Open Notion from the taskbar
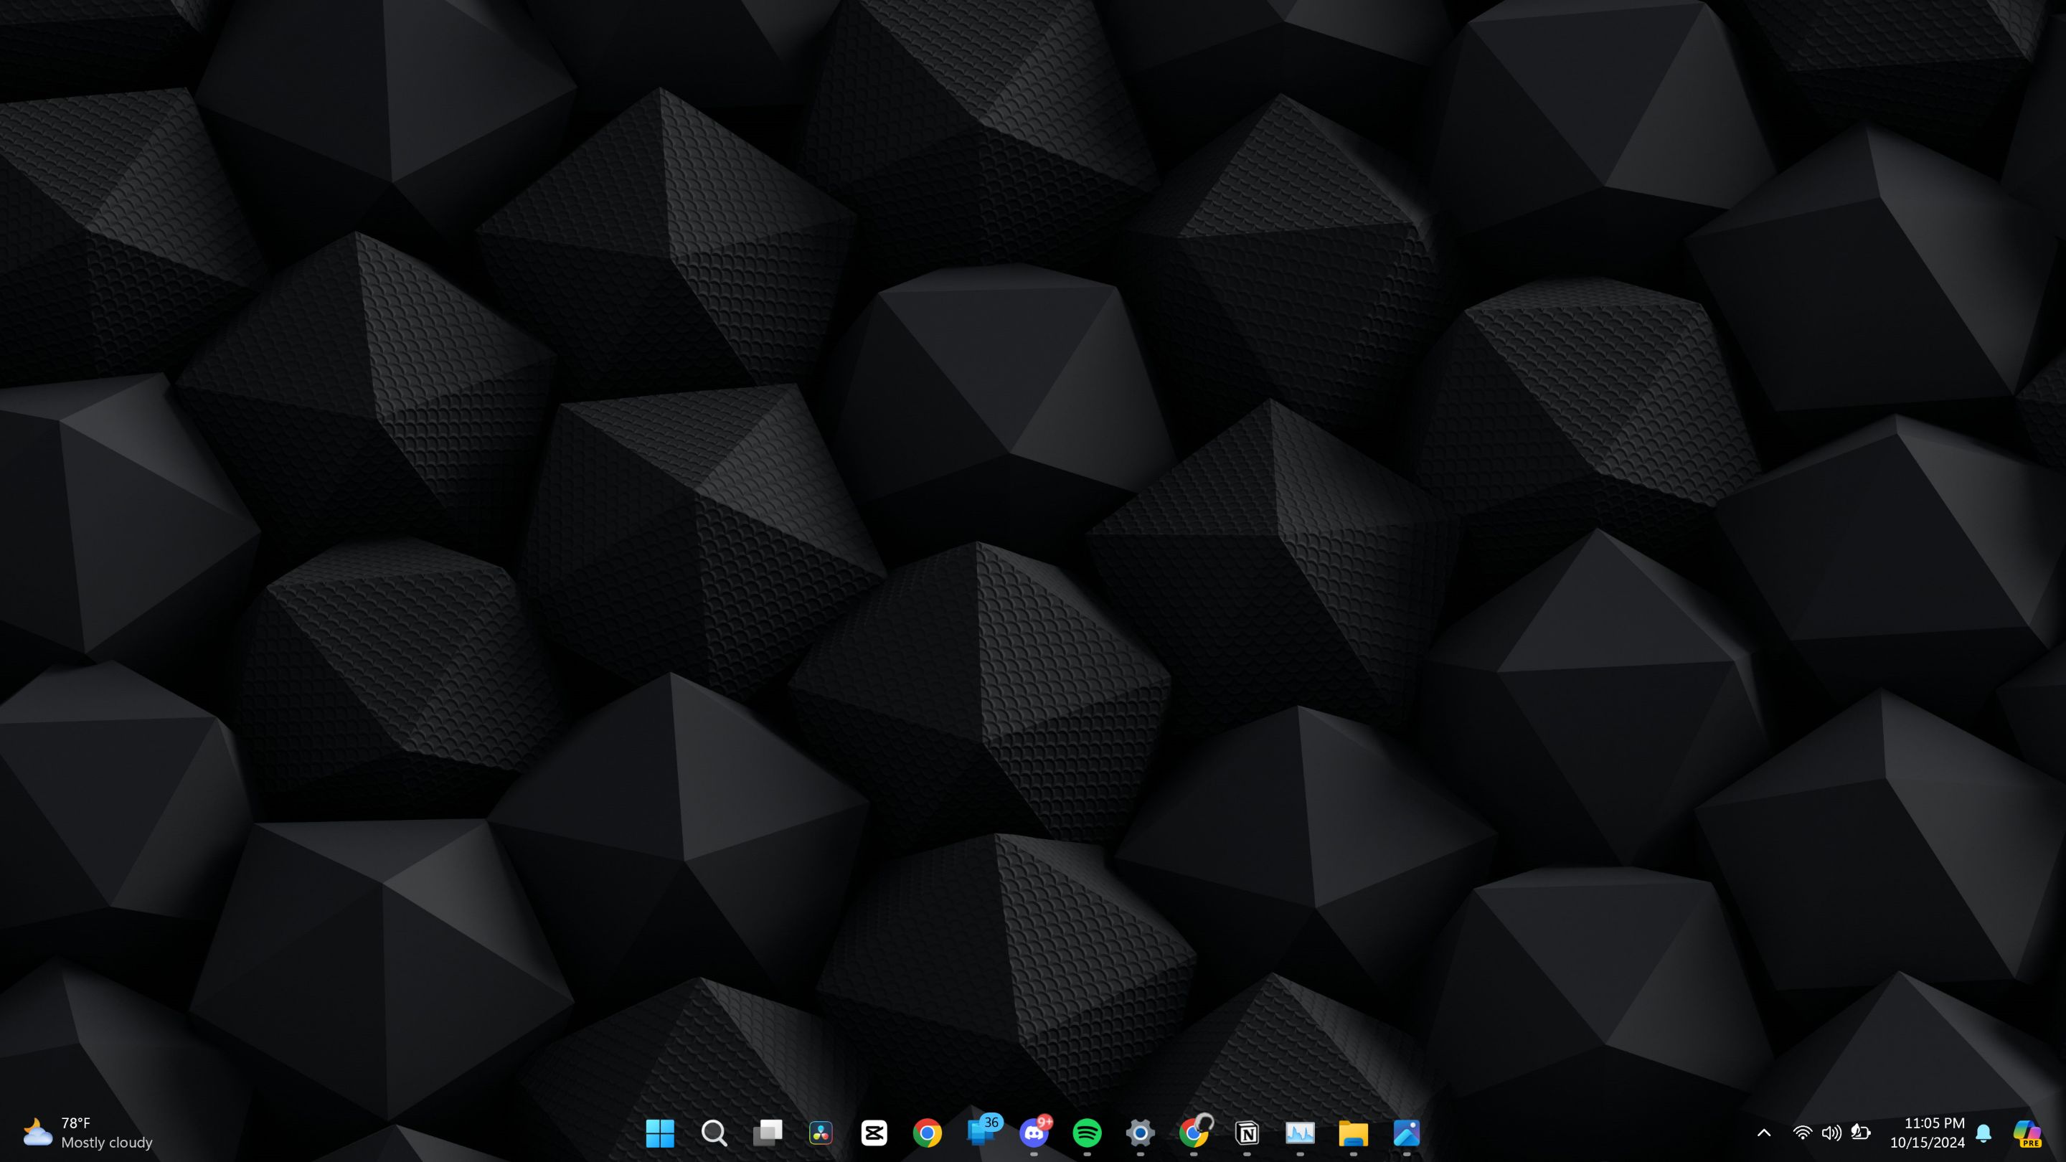This screenshot has width=2066, height=1162. pos(1247,1133)
